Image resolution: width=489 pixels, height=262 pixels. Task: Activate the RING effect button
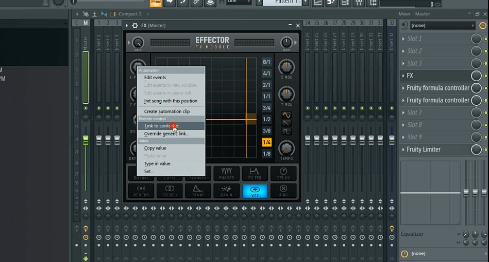click(283, 191)
